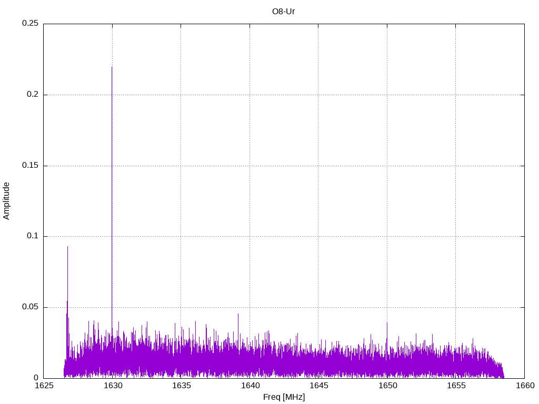
Task: Click the 0.25 y-axis tick label
Action: (x=30, y=24)
